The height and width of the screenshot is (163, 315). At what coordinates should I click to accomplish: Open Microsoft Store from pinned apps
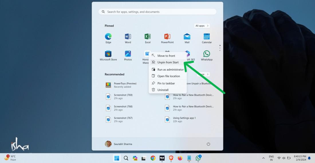(x=108, y=56)
